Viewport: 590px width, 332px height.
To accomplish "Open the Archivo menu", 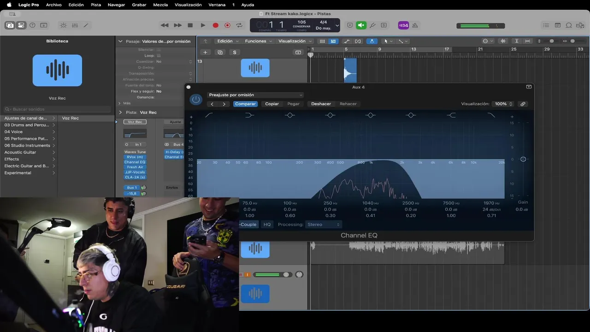I will coord(54,5).
